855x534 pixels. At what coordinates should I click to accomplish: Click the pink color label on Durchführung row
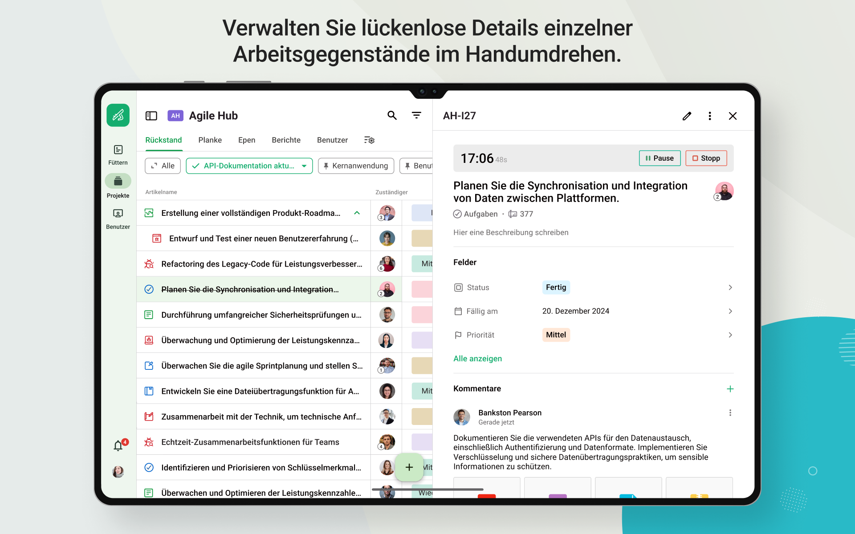(x=422, y=315)
